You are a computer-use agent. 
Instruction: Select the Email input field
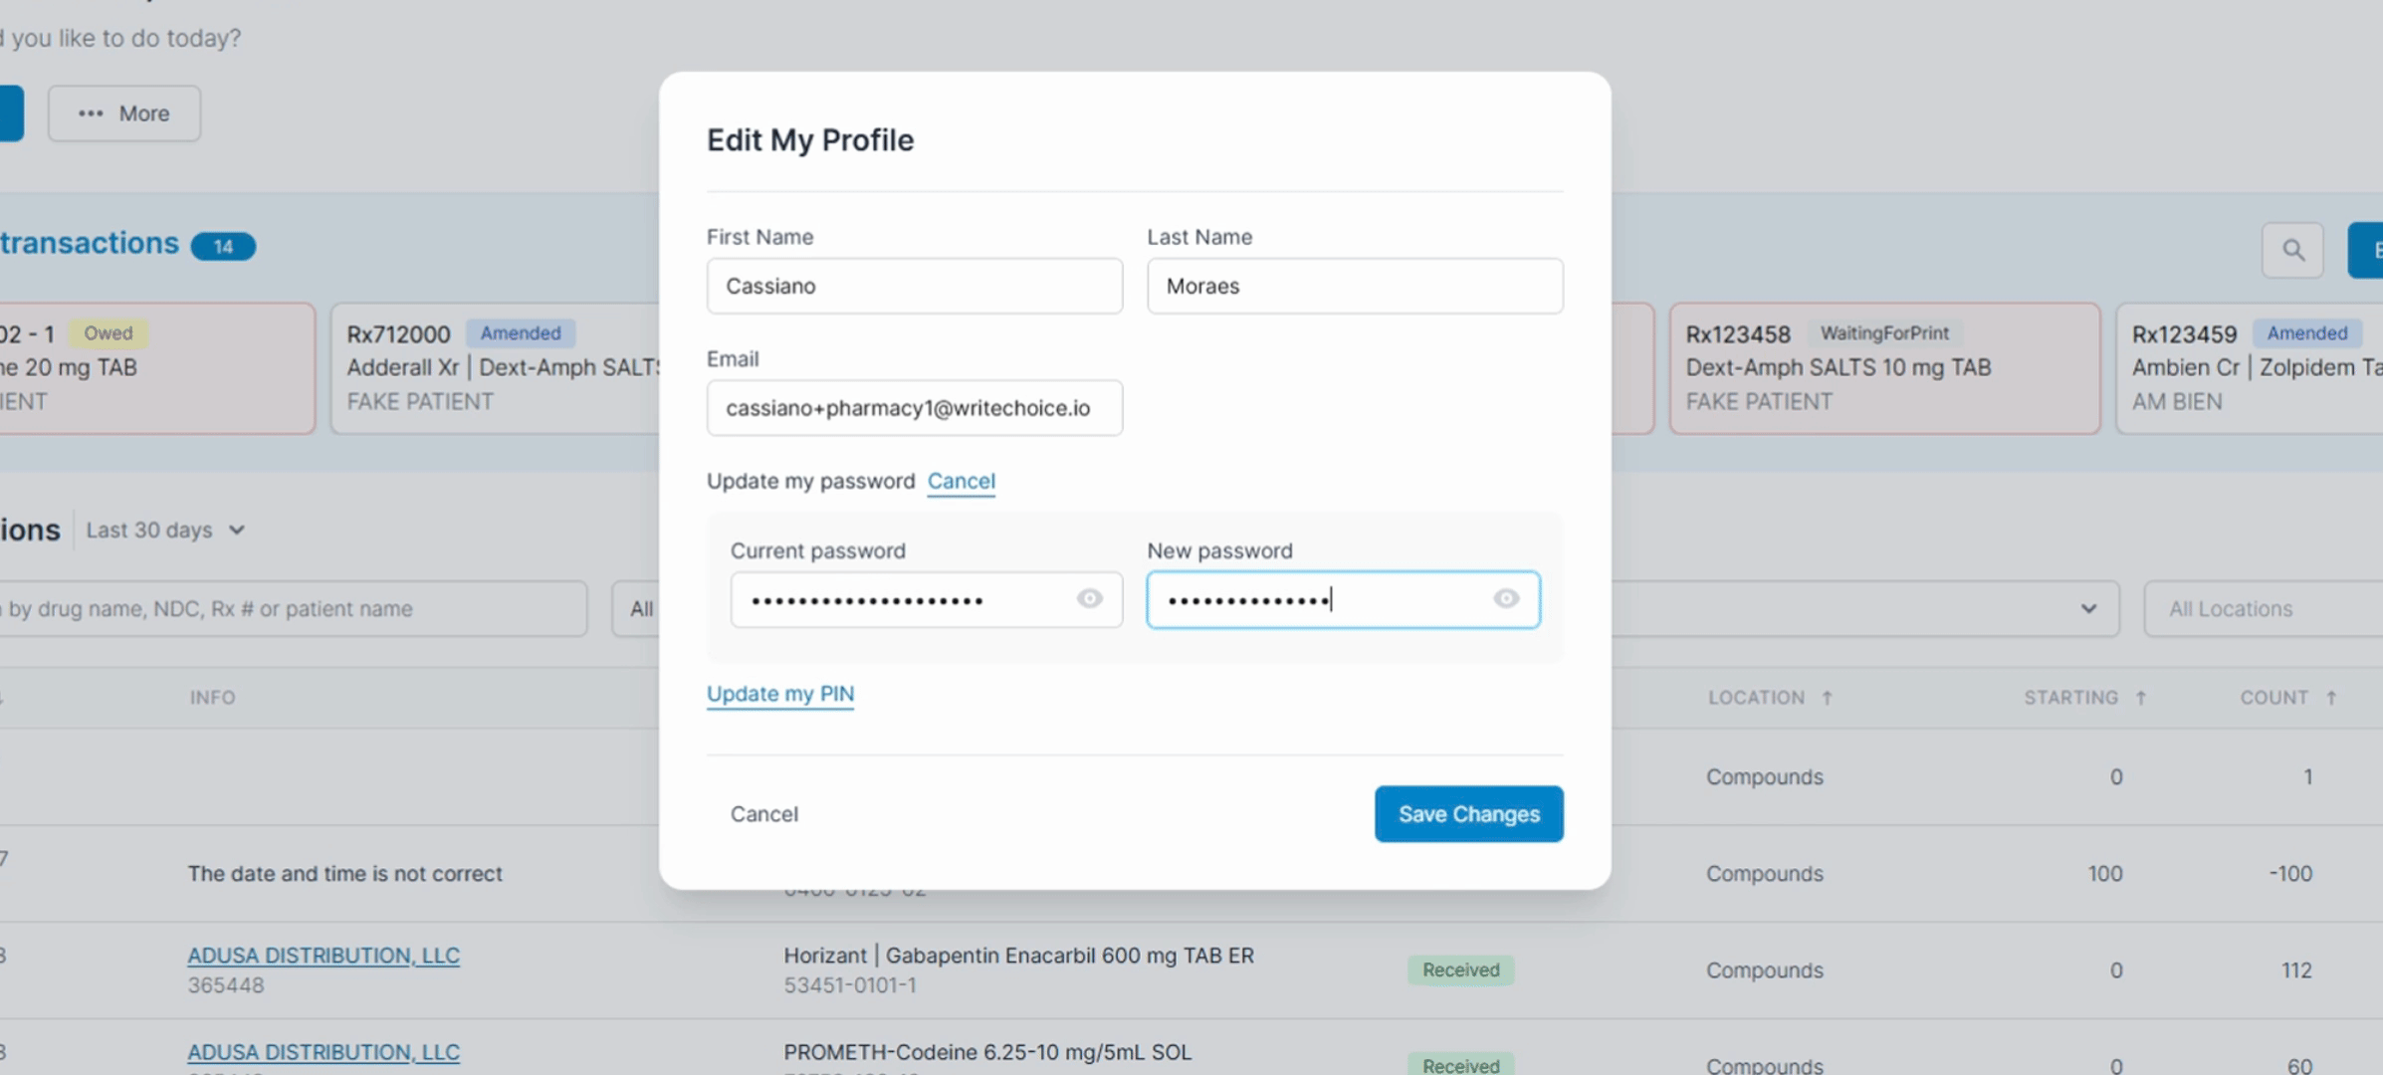[x=914, y=407]
